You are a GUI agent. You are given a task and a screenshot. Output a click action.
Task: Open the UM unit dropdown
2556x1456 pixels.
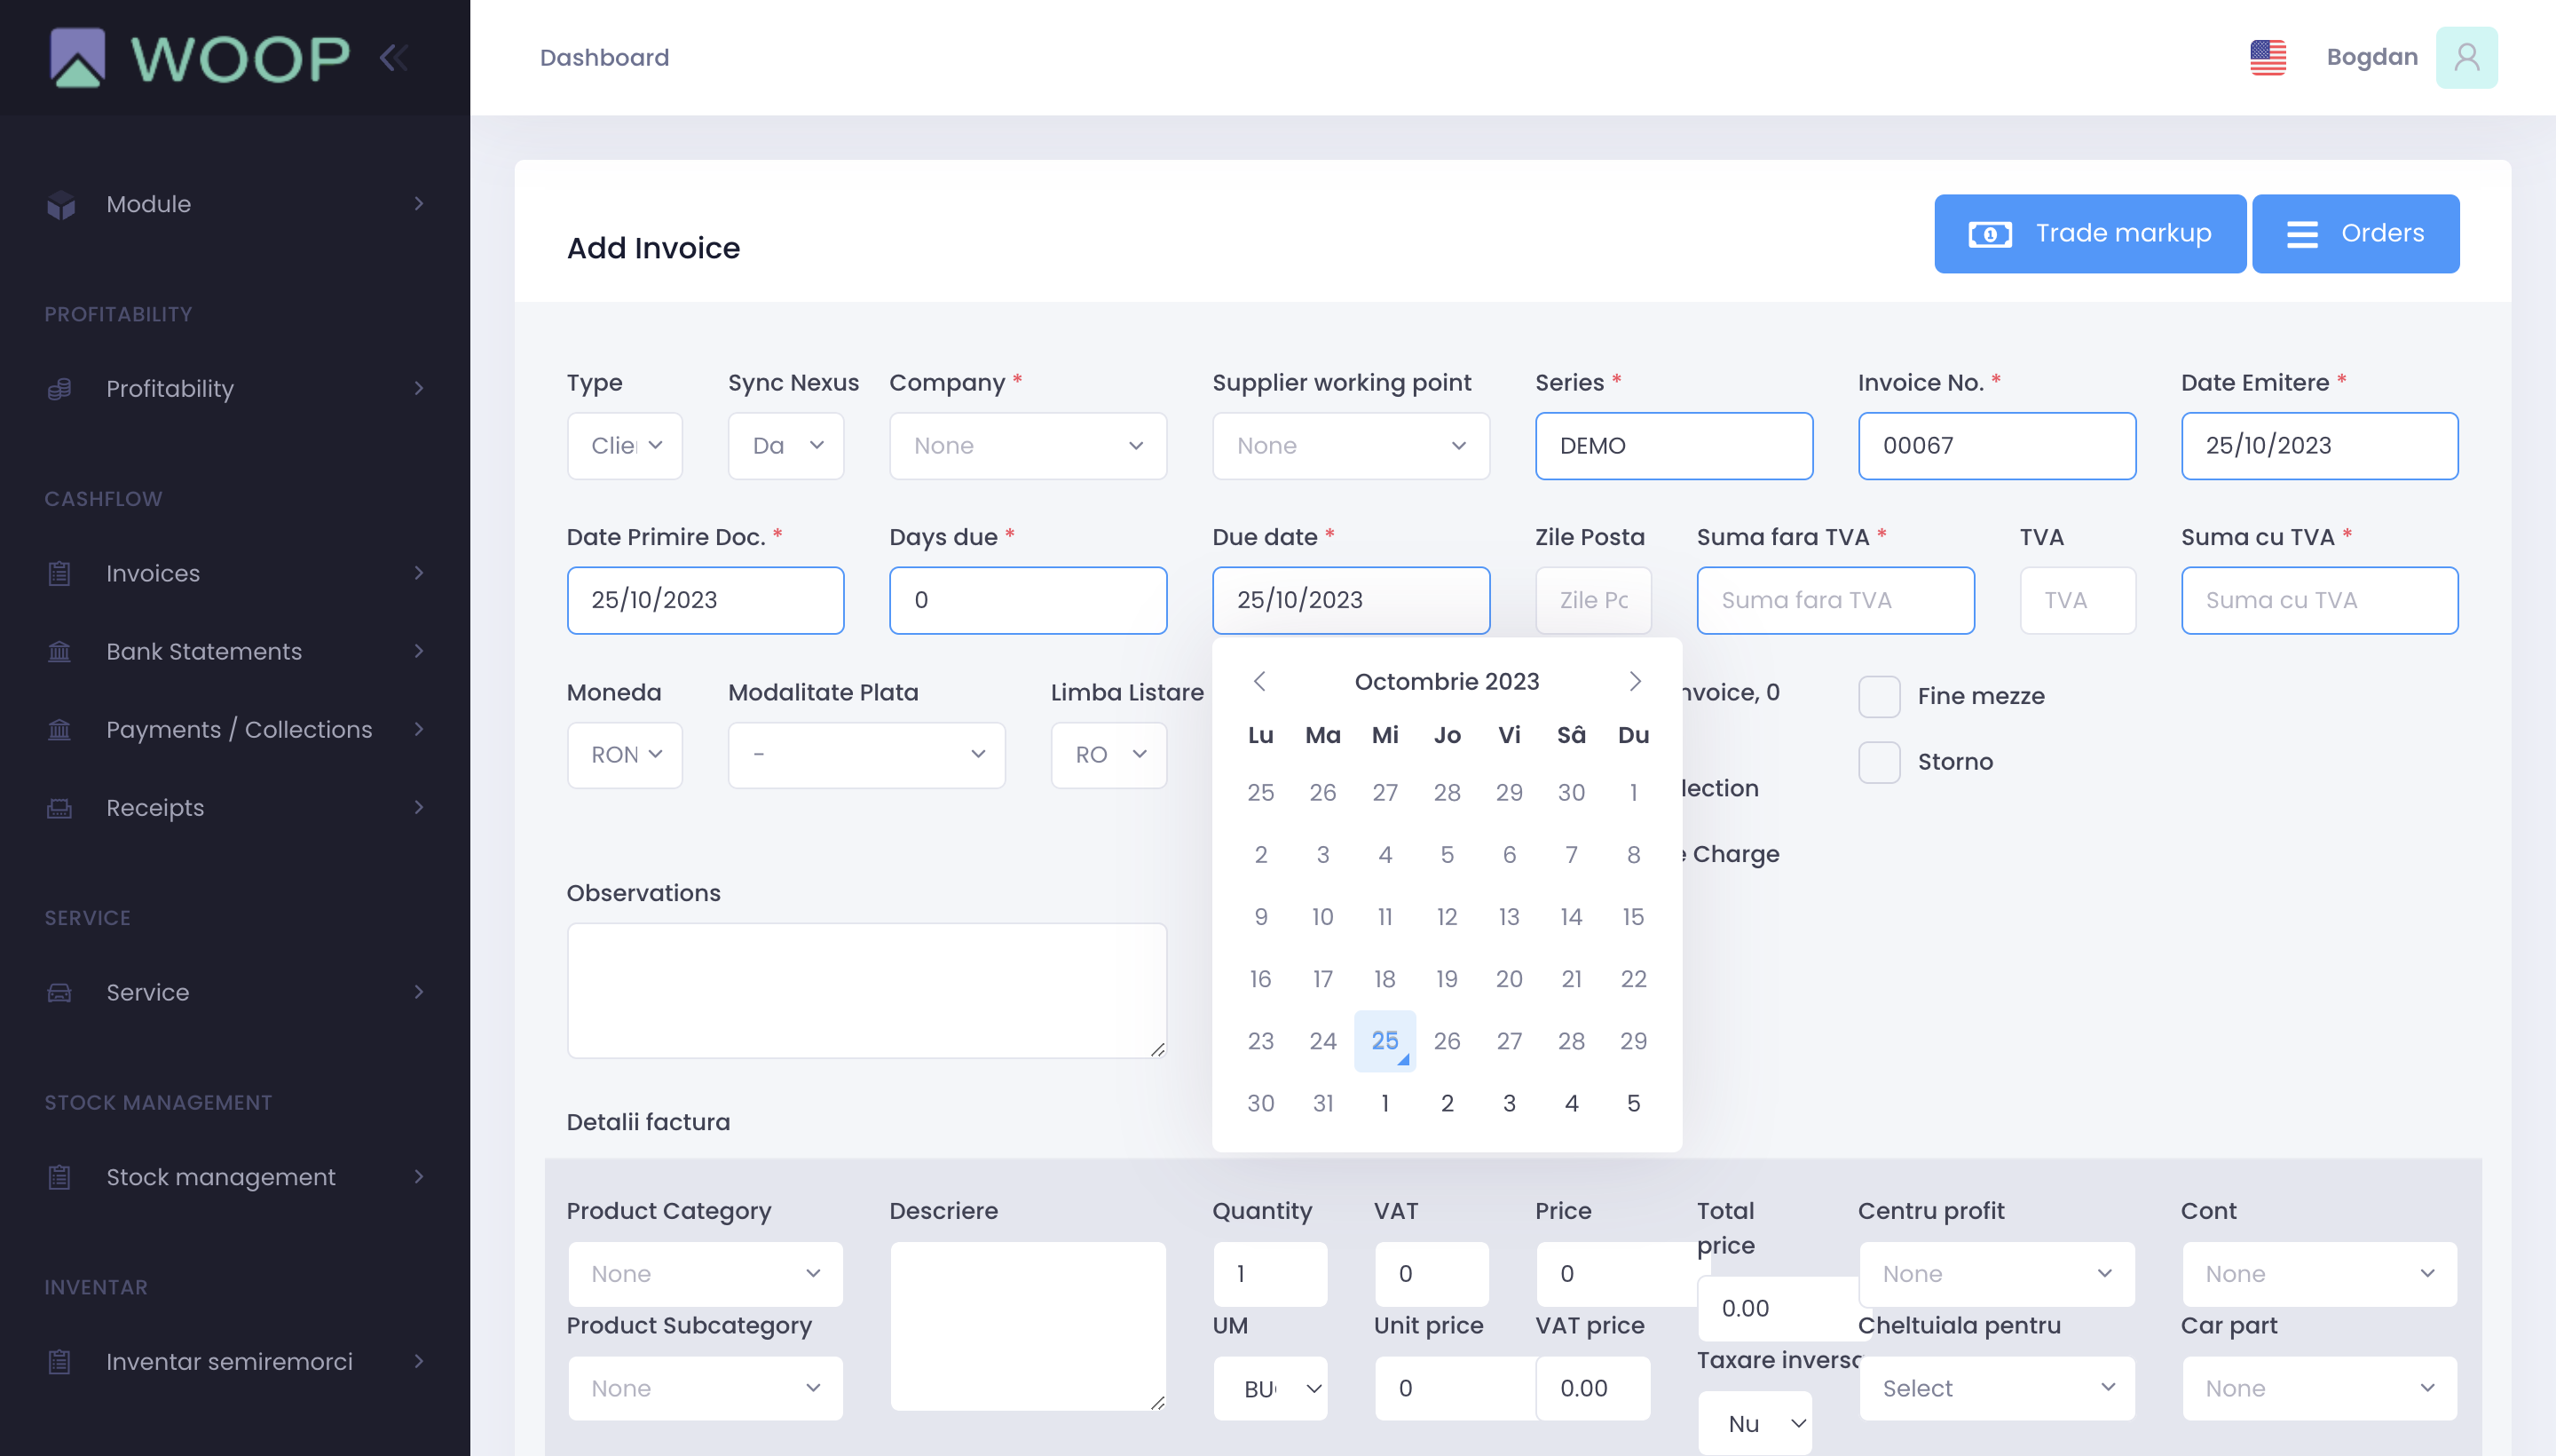[x=1271, y=1388]
